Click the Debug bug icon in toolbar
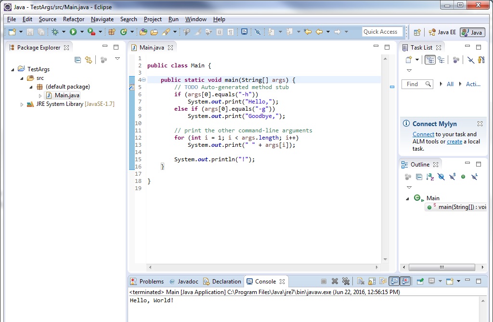This screenshot has height=322, width=493. (x=55, y=32)
